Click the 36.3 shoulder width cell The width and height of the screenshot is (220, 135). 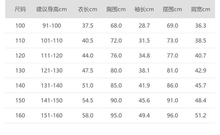pyautogui.click(x=200, y=26)
